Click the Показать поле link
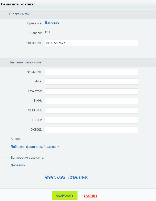 coord(78,177)
